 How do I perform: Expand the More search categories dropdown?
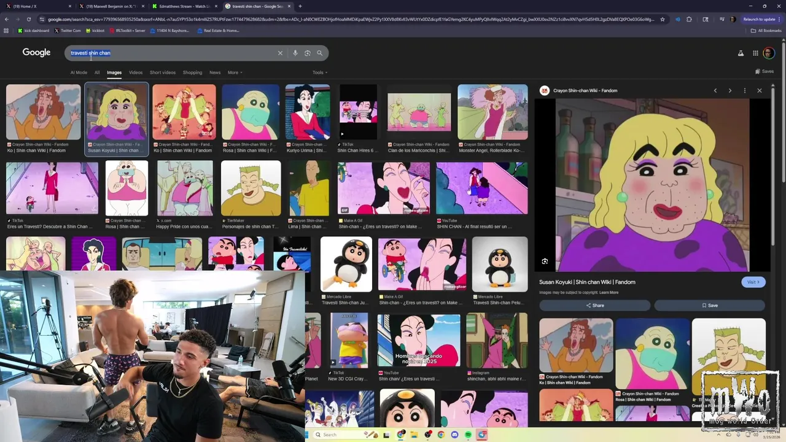tap(235, 72)
